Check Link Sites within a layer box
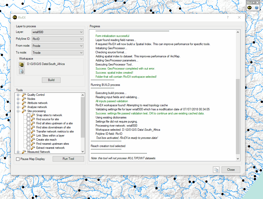The width and height of the screenshot is (263, 199). point(29,136)
